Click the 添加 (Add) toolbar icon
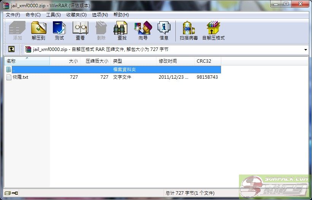 coord(17,30)
